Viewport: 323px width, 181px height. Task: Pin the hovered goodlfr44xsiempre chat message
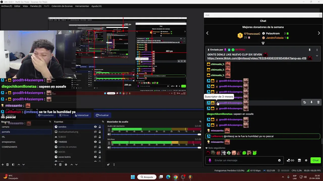(311, 102)
